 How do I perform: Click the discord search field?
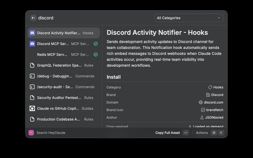point(46,18)
